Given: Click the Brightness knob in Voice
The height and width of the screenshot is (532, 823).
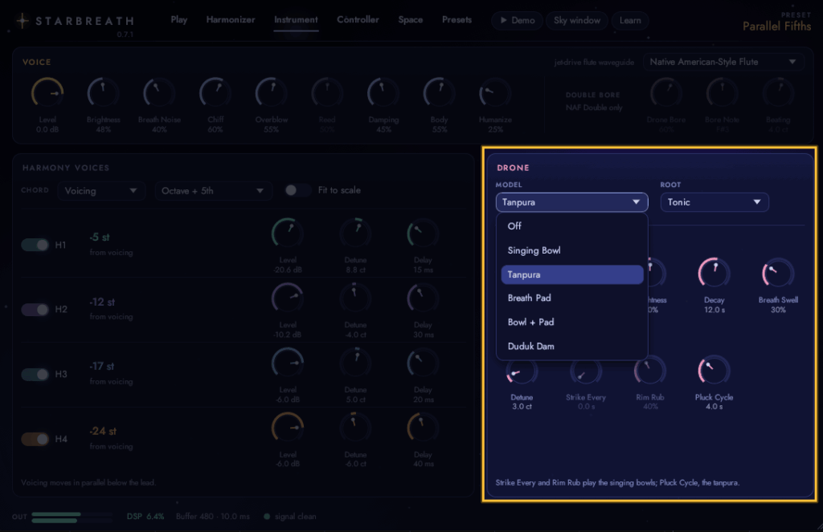Looking at the screenshot, I should point(103,93).
